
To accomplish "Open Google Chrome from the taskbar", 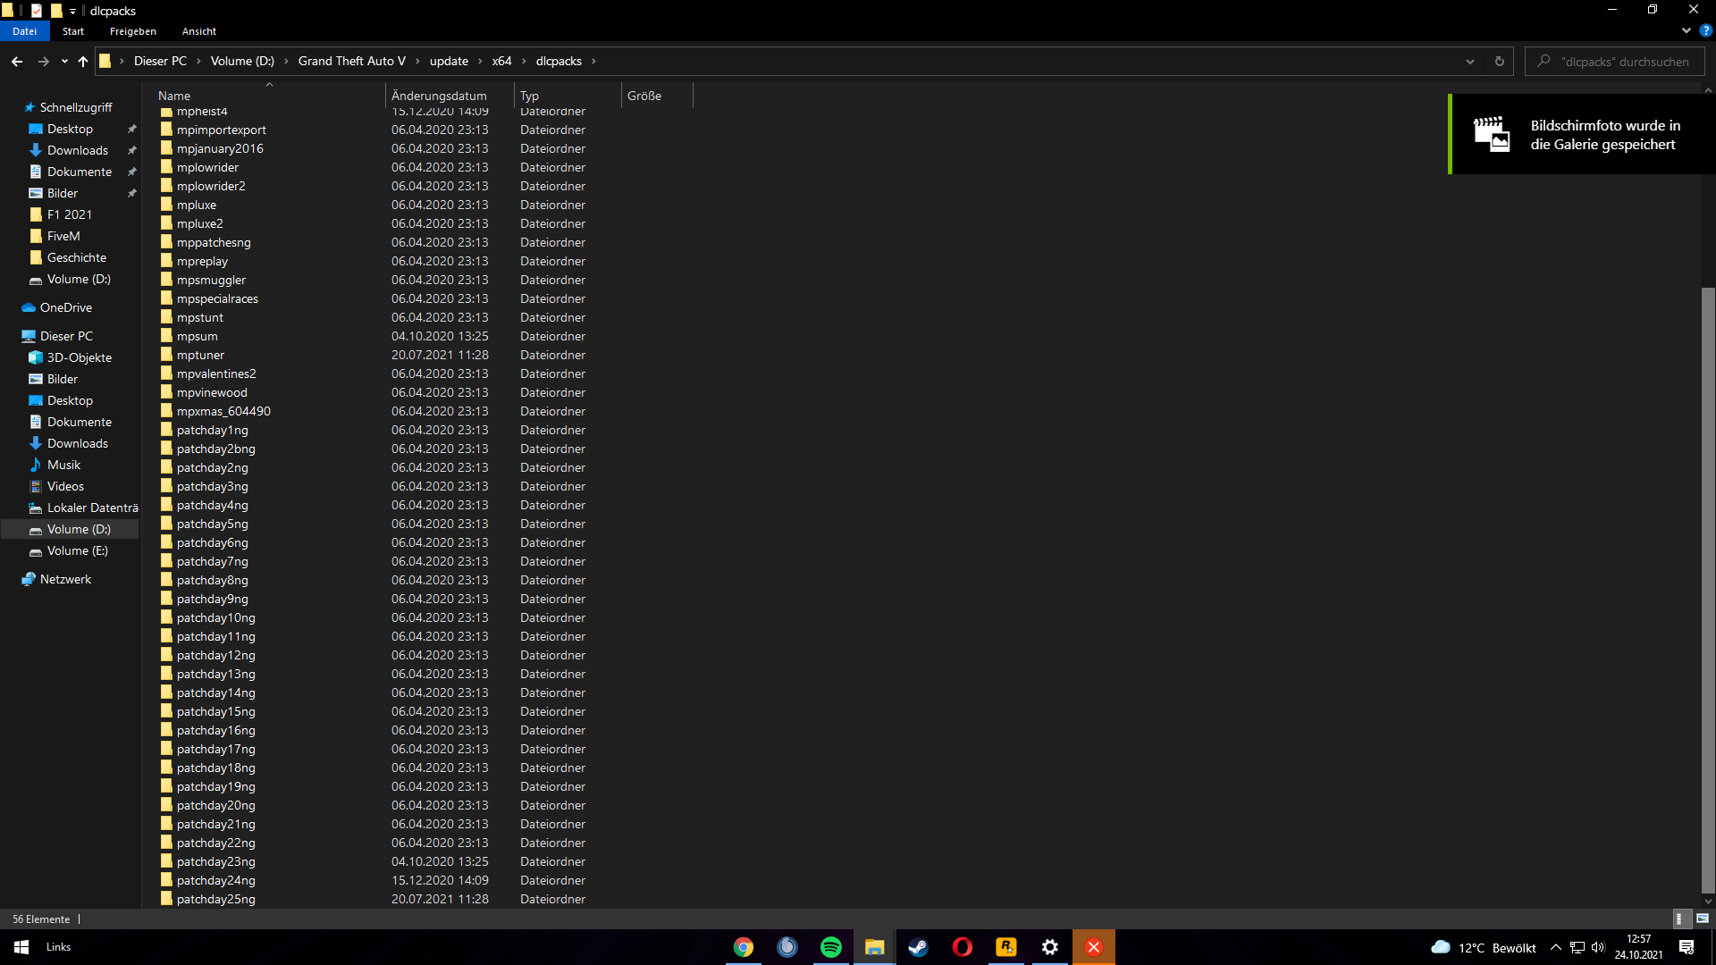I will point(744,947).
